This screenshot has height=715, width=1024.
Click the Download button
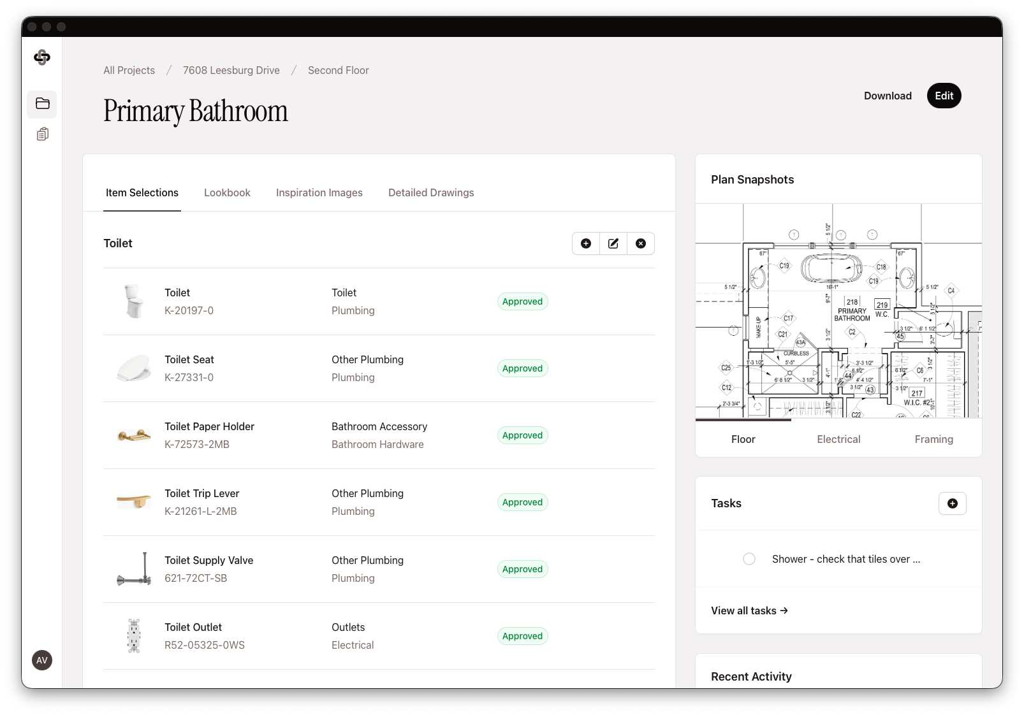888,96
